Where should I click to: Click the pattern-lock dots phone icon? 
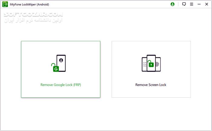(144, 64)
